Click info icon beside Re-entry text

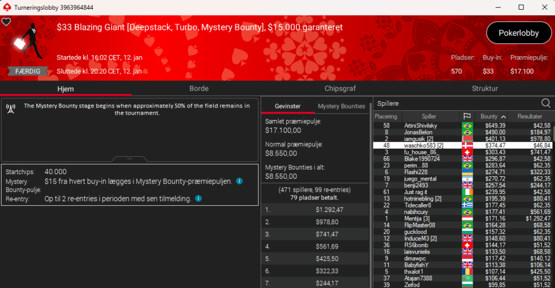pyautogui.click(x=198, y=199)
